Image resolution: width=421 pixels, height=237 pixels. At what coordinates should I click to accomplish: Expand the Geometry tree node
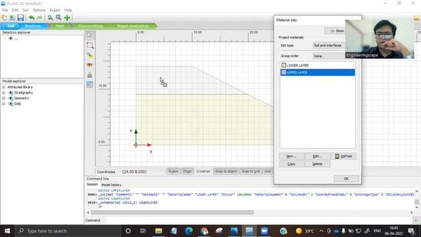[3, 98]
